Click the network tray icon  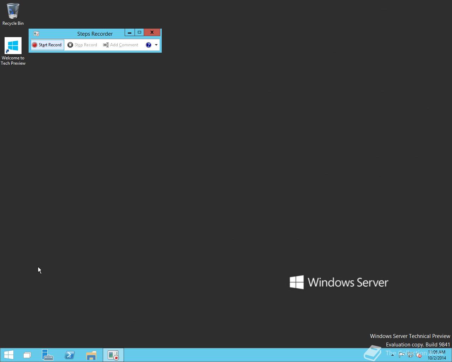(410, 355)
